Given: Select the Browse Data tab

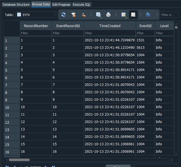Looking at the screenshot, I should click(x=41, y=4).
